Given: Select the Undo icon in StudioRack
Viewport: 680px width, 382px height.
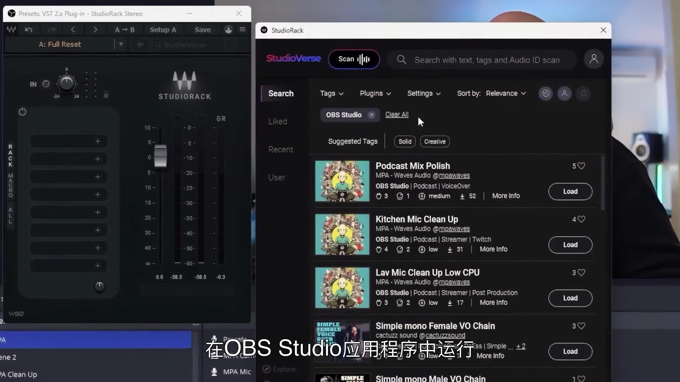Looking at the screenshot, I should point(29,30).
